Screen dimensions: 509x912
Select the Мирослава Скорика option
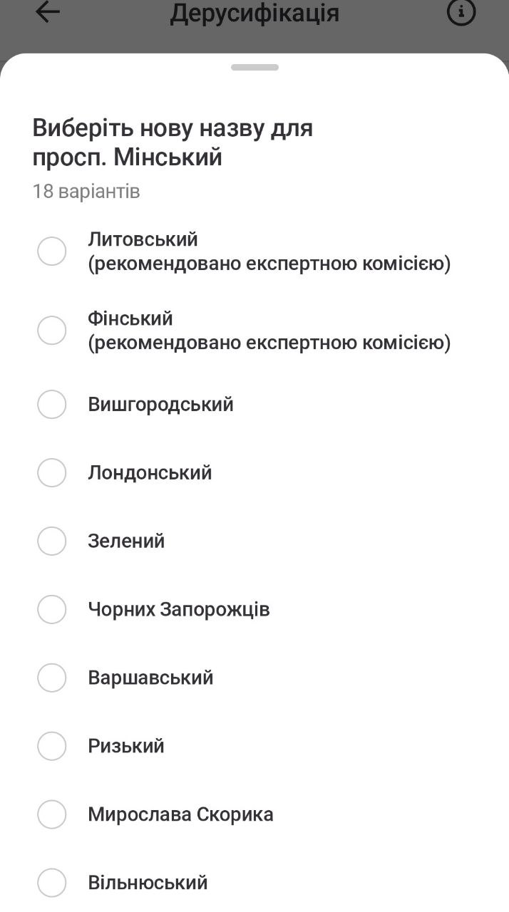click(x=51, y=815)
